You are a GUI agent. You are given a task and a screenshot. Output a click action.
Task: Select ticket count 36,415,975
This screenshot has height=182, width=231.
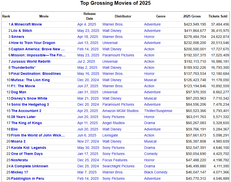(x=220, y=31)
